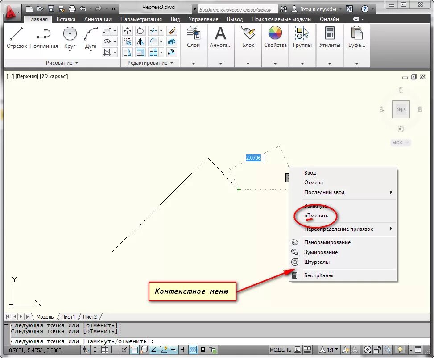This screenshot has width=434, height=358.
Task: Open the Утилиты panel dropdown
Action: click(x=329, y=64)
